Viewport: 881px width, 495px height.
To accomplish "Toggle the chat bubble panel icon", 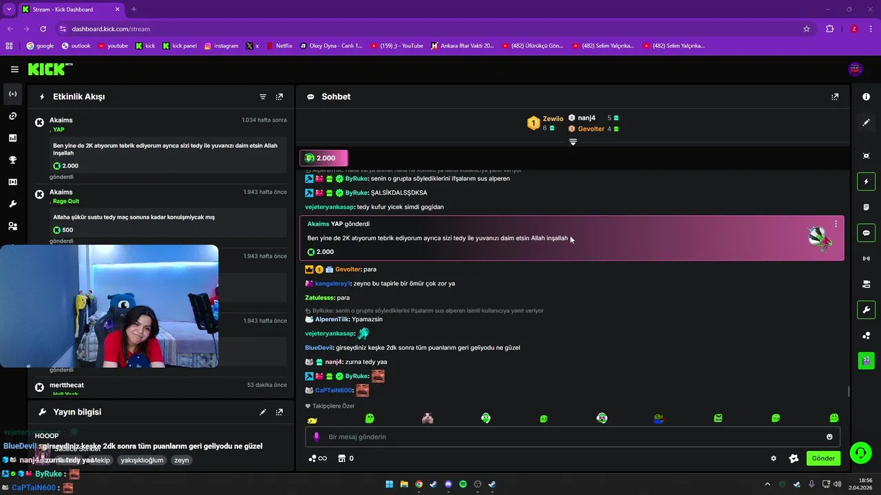I will coord(867,232).
